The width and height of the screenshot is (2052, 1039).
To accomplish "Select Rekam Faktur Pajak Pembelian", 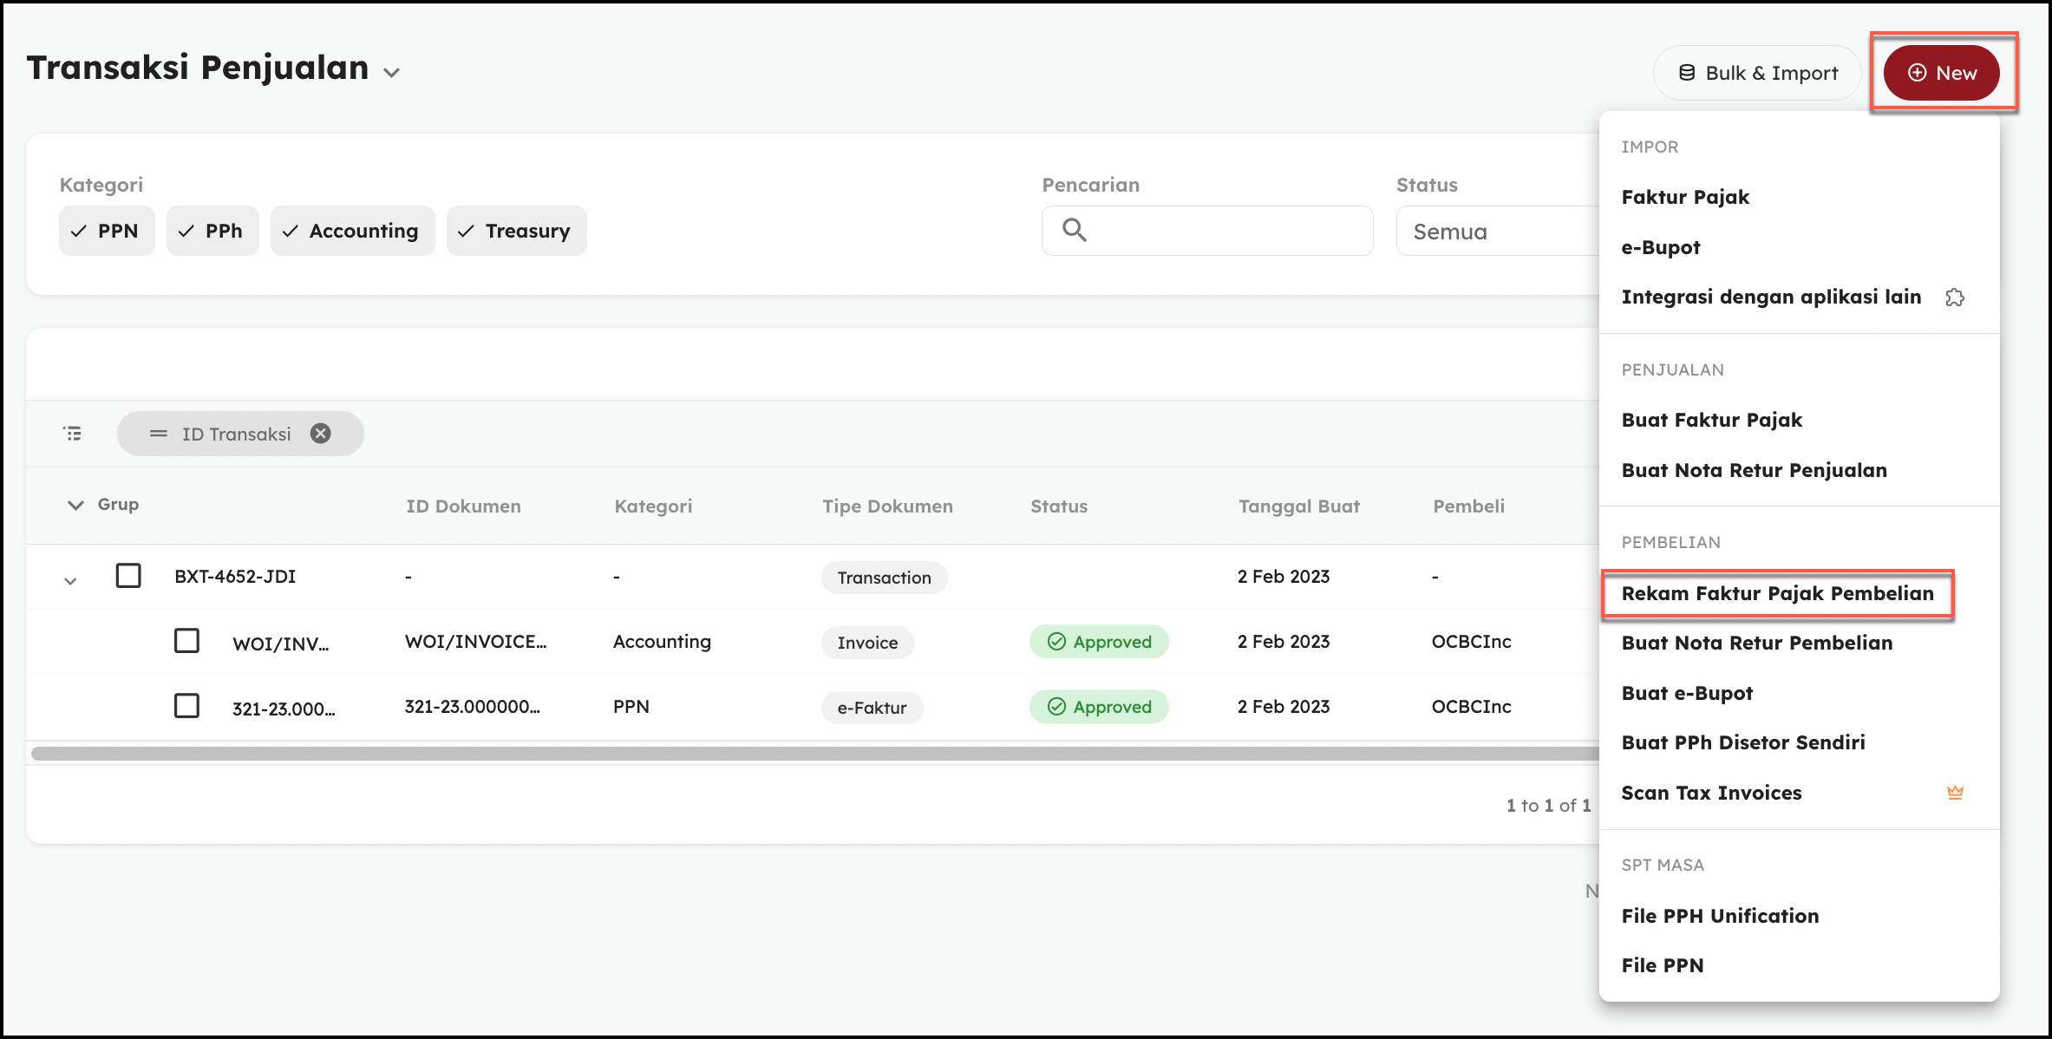I will click(x=1778, y=593).
